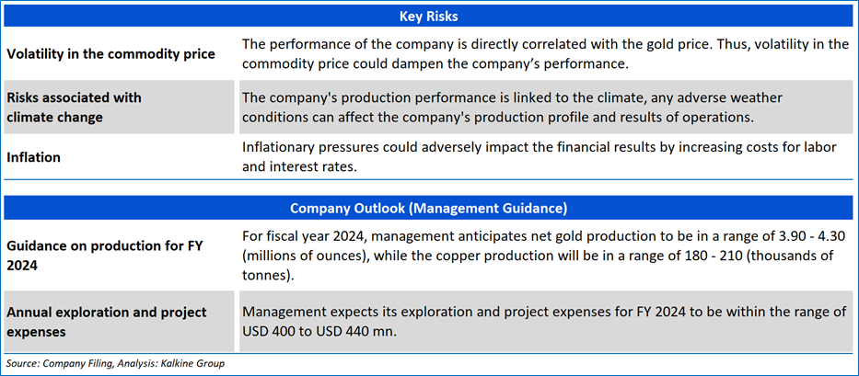Click the exploration expenses range description cell
Screen dimensions: 859x376
pyautogui.click(x=545, y=322)
